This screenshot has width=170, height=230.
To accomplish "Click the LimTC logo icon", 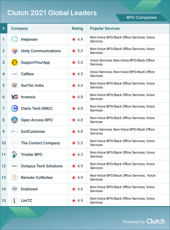I will tap(15, 201).
